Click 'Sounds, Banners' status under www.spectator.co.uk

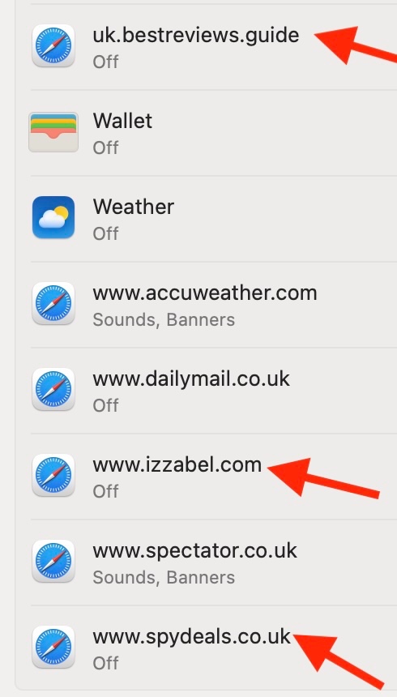coord(164,577)
